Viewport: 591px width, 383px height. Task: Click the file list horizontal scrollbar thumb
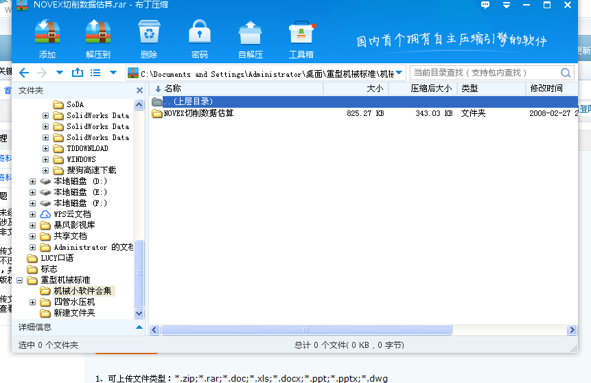306,330
